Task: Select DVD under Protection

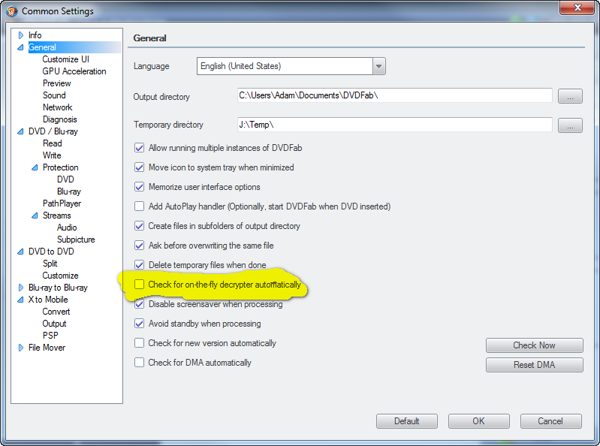Action: pyautogui.click(x=65, y=179)
